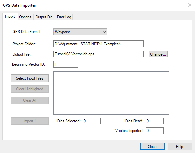Click Select Input Files button
195x153 pixels.
point(30,78)
